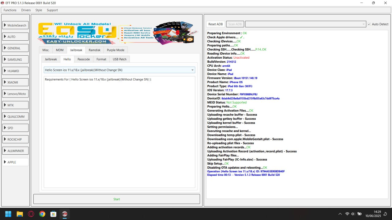Expand the AUTO sidebar section

[x=15, y=37]
